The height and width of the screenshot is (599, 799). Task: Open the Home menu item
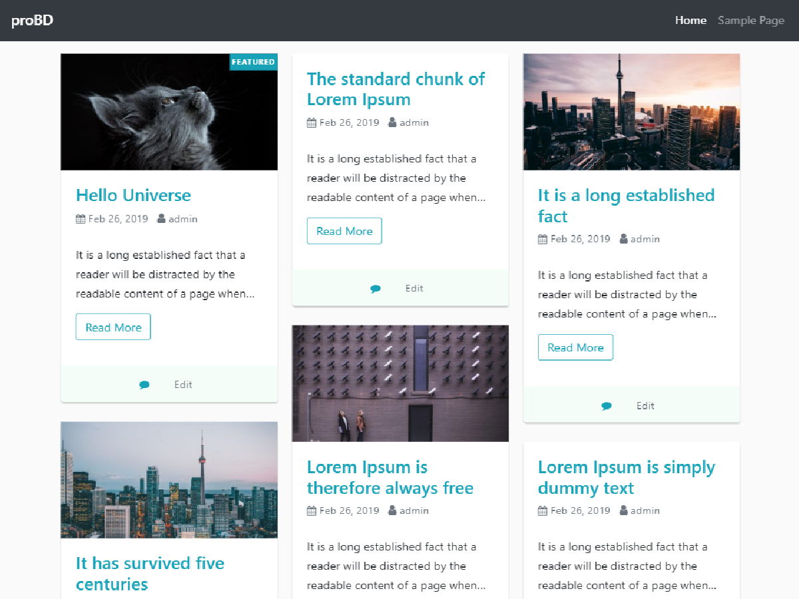point(690,20)
